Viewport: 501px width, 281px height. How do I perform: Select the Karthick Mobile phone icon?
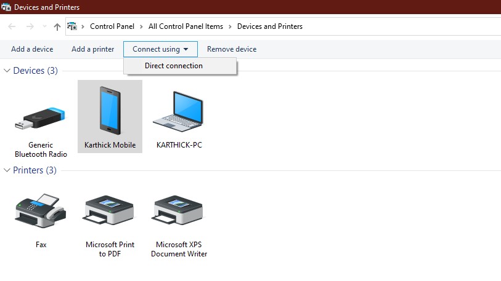(x=110, y=110)
